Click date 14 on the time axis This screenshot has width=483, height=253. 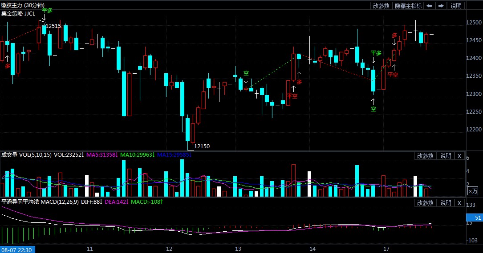click(313, 249)
